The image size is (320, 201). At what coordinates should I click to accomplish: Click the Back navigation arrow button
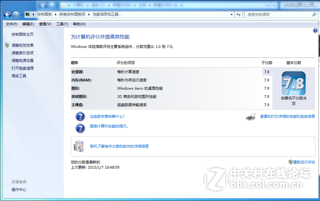click(8, 15)
